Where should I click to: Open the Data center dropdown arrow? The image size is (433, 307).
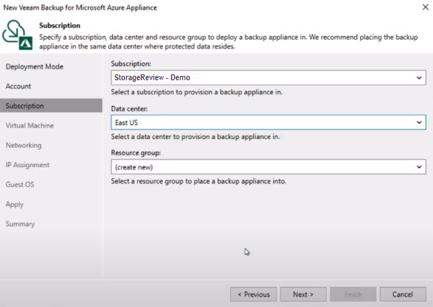(419, 122)
